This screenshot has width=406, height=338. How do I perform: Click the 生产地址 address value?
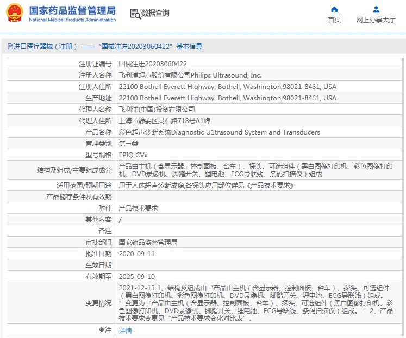(x=228, y=98)
